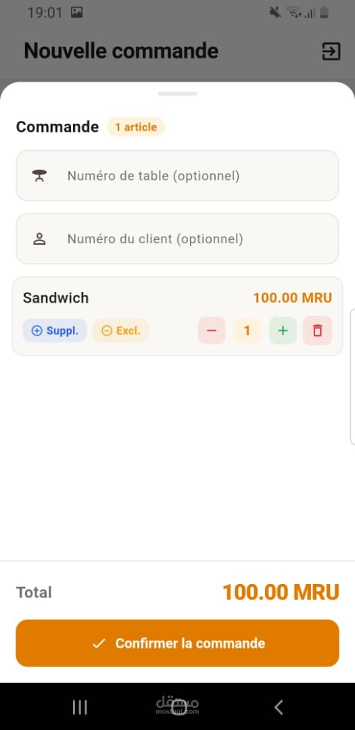Confirm the order with Confirmer la commande
Viewport: 355px width, 730px height.
pos(177,643)
